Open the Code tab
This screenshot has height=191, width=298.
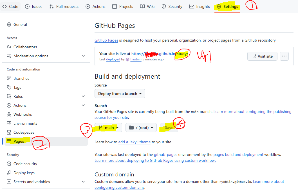pyautogui.click(x=10, y=6)
